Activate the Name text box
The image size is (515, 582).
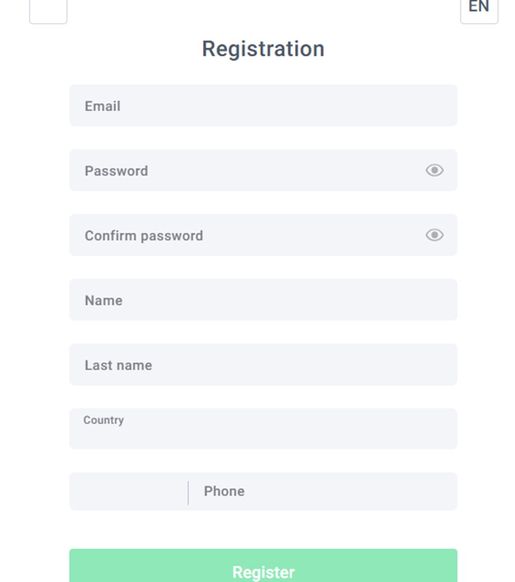263,300
